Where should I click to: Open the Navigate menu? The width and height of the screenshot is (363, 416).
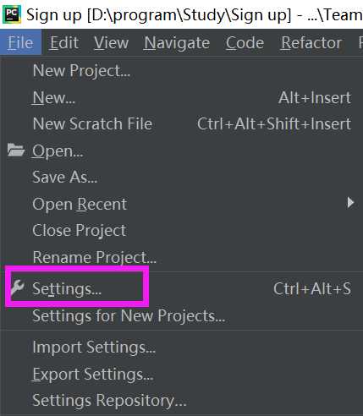pos(177,43)
